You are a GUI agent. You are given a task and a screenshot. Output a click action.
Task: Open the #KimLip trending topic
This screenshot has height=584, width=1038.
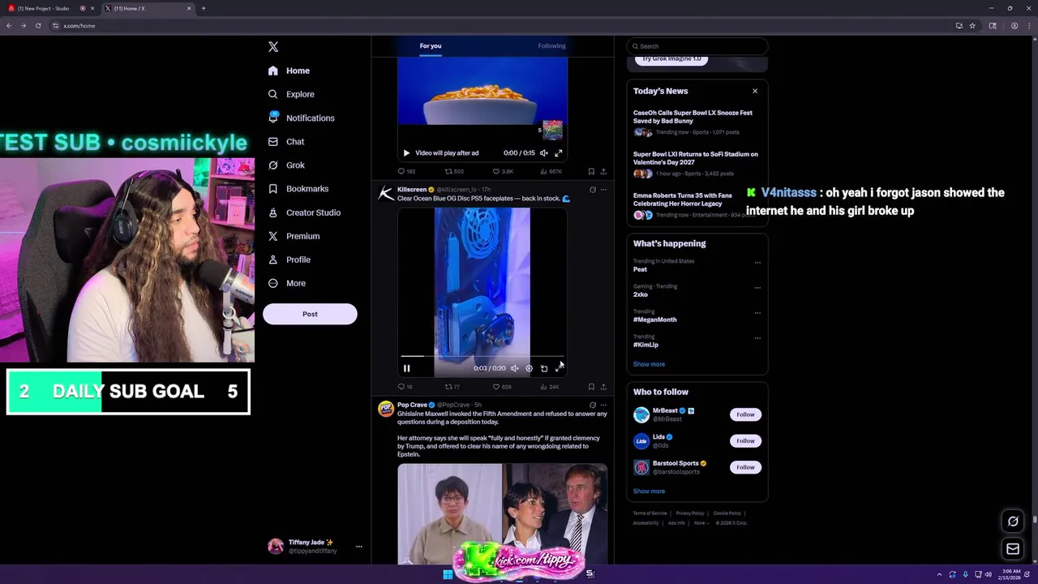click(697, 341)
